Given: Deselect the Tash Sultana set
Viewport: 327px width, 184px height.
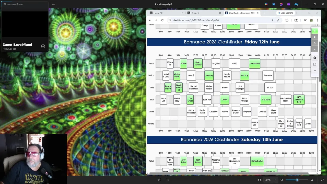Looking at the screenshot, I should coord(198,161).
